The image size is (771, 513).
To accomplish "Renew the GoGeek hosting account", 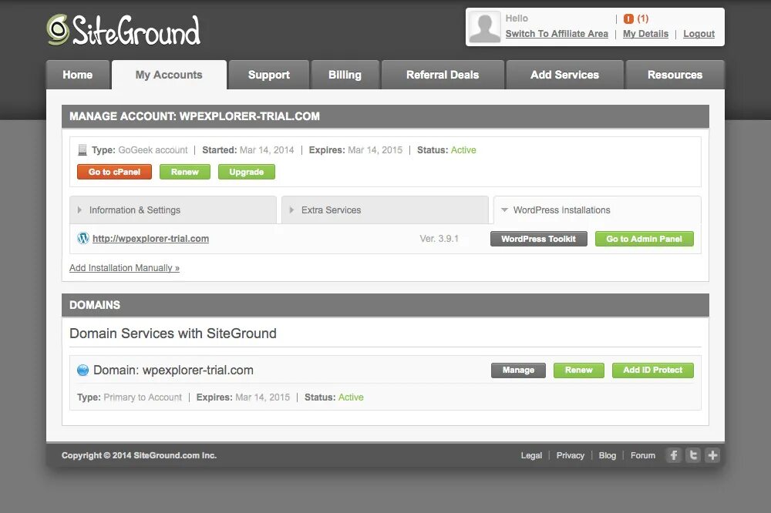I will 185,172.
